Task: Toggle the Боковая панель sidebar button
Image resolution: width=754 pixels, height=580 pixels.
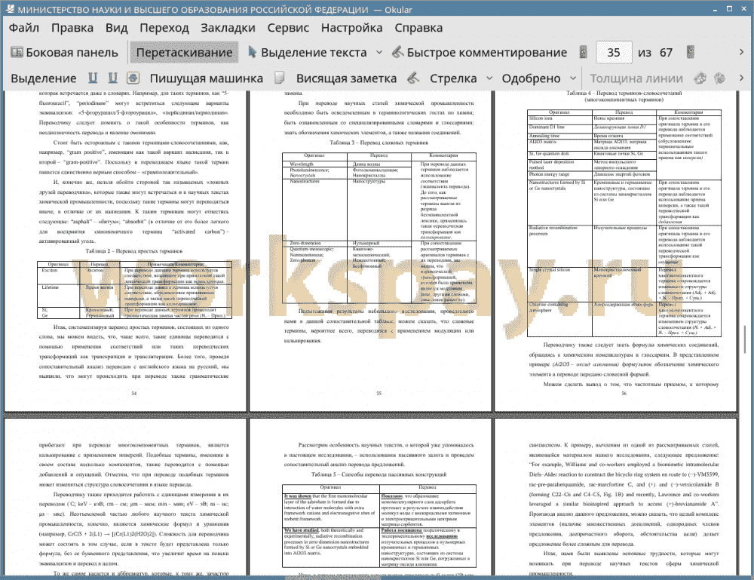Action: point(64,53)
